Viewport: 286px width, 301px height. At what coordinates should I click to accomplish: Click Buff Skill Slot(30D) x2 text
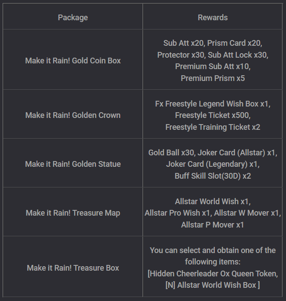[213, 176]
